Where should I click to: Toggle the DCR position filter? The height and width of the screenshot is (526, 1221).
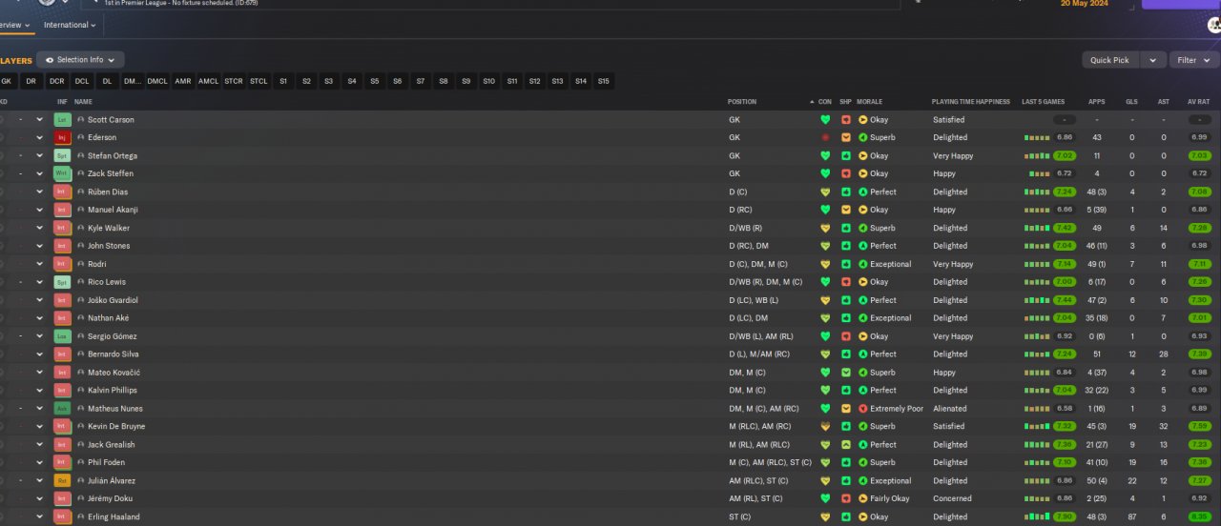point(57,82)
